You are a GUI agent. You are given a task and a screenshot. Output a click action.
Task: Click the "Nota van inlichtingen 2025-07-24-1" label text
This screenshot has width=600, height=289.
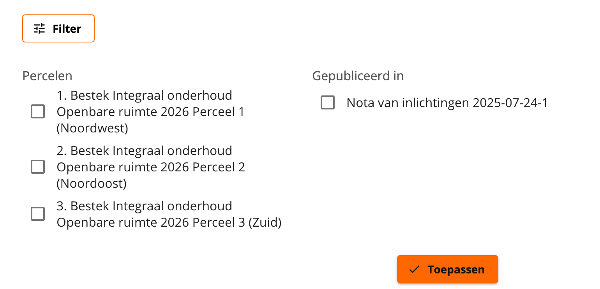point(447,103)
